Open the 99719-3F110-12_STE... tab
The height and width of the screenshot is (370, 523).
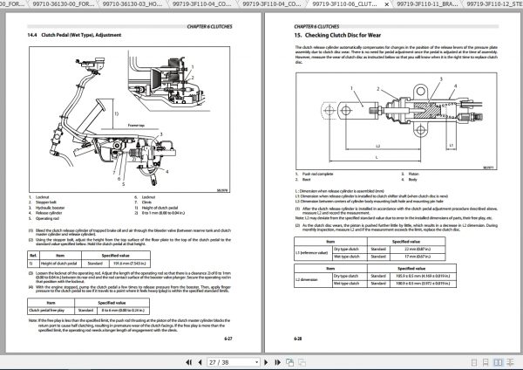(494, 4)
